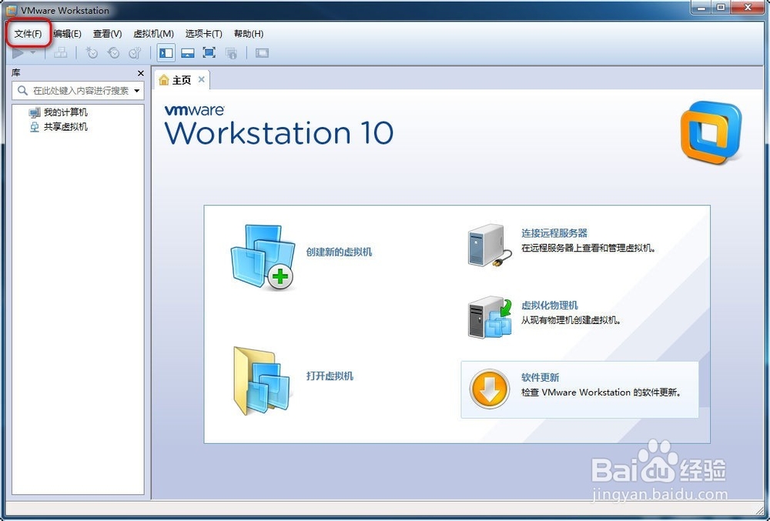The image size is (770, 521).
Task: Select 共享虚拟机 in library tree
Action: pyautogui.click(x=65, y=127)
